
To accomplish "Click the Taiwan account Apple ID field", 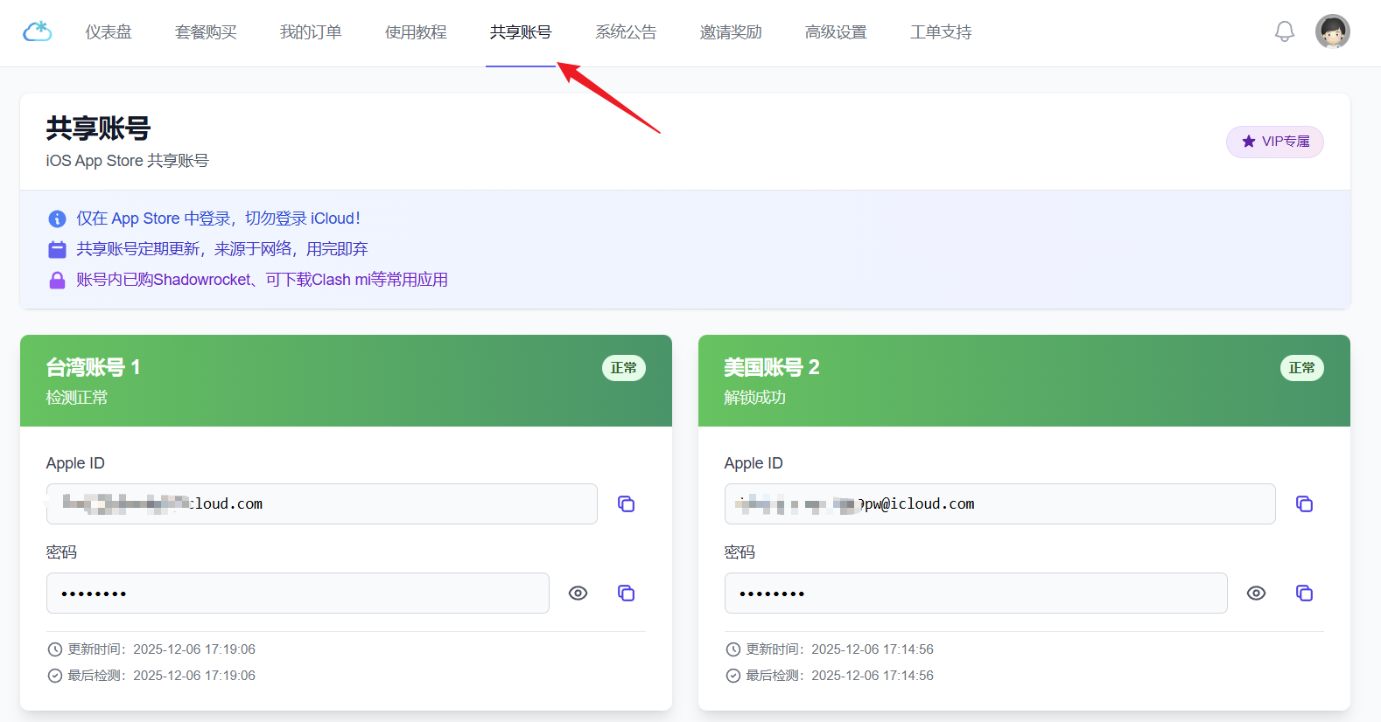I will 321,504.
